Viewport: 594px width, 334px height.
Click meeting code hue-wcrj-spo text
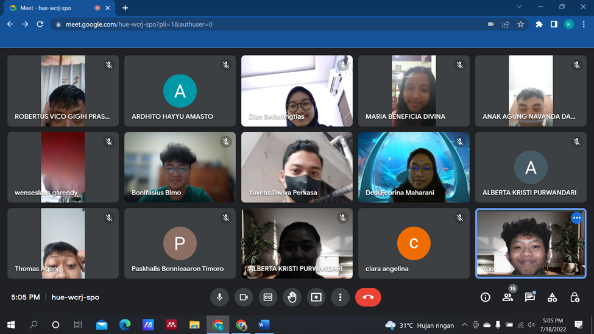tap(76, 297)
